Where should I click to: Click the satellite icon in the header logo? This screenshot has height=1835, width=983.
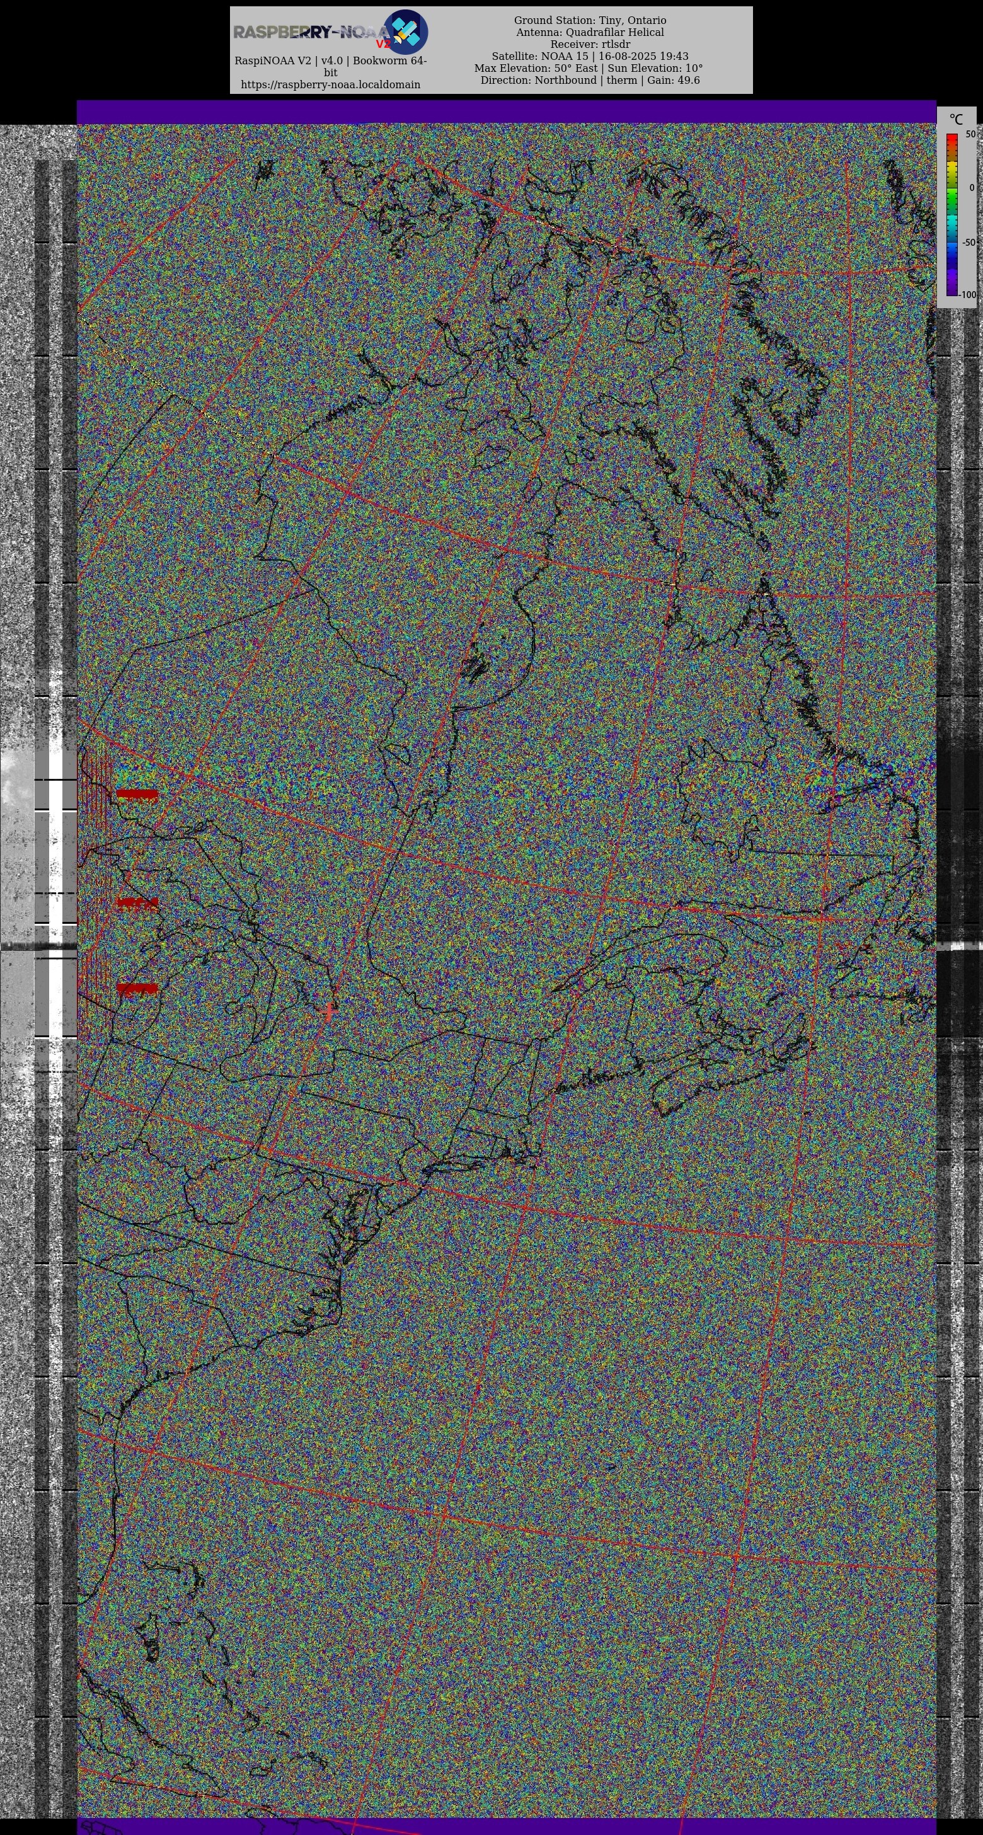405,32
